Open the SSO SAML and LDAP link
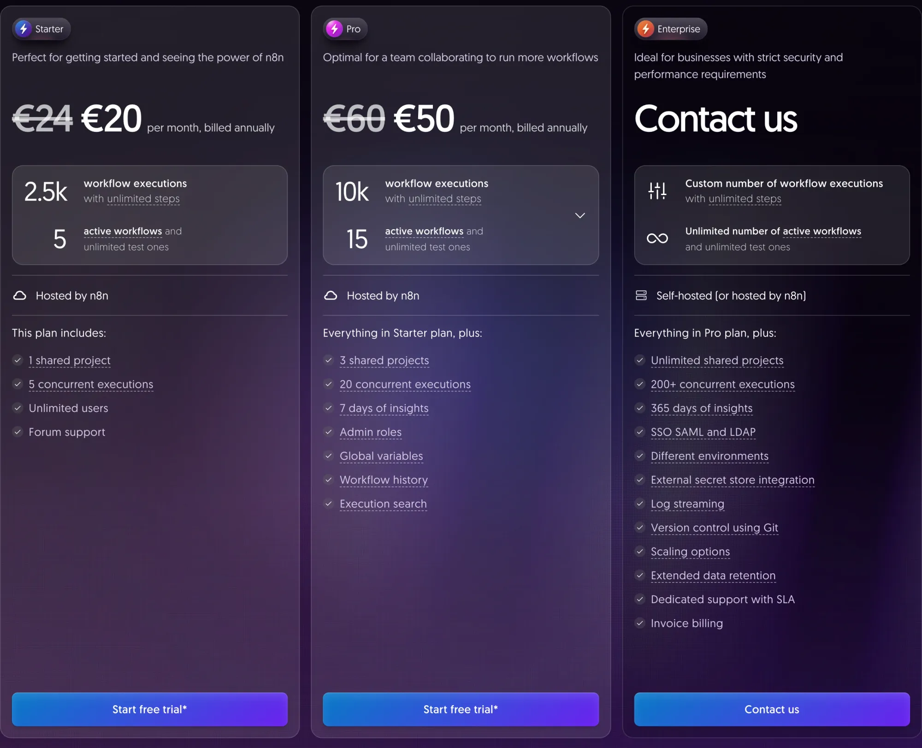 click(703, 432)
